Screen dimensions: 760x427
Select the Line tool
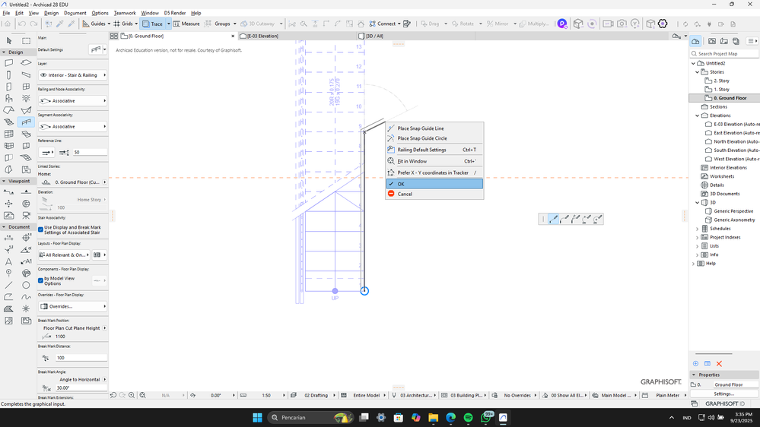tap(8, 285)
